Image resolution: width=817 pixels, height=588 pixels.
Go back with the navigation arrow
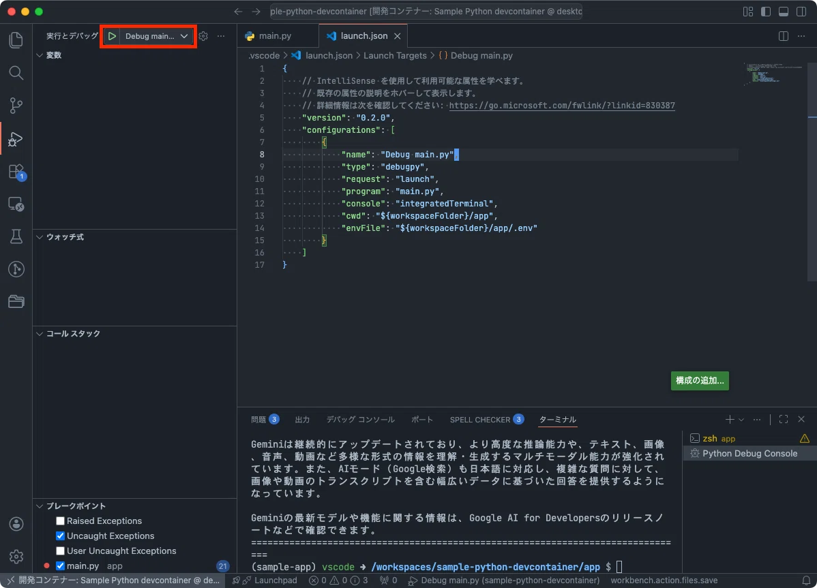[x=238, y=12]
